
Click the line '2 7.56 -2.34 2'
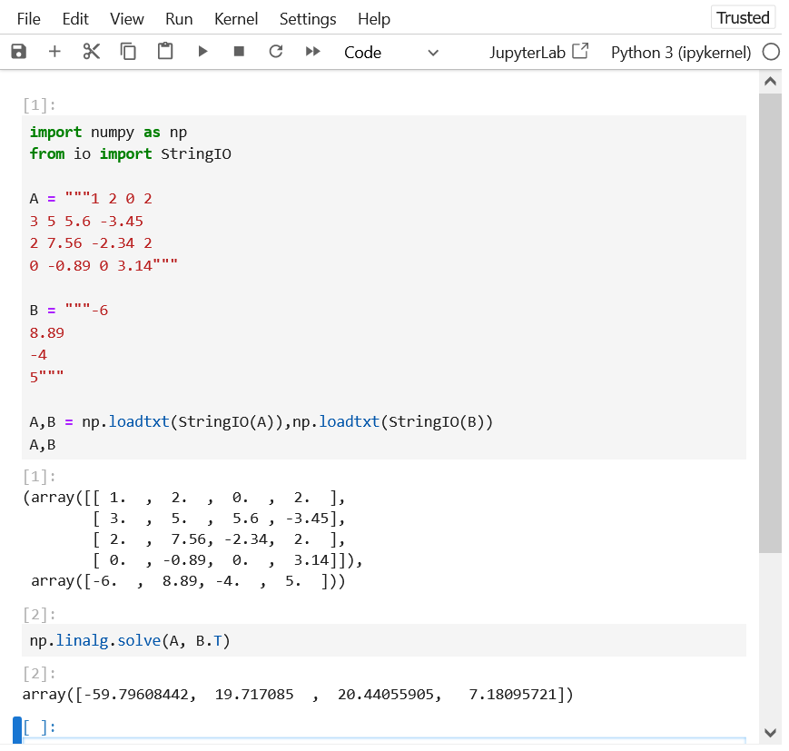[91, 243]
